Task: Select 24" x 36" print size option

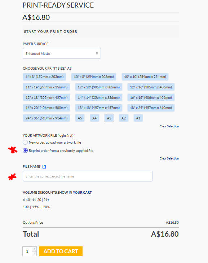Action: pos(47,118)
